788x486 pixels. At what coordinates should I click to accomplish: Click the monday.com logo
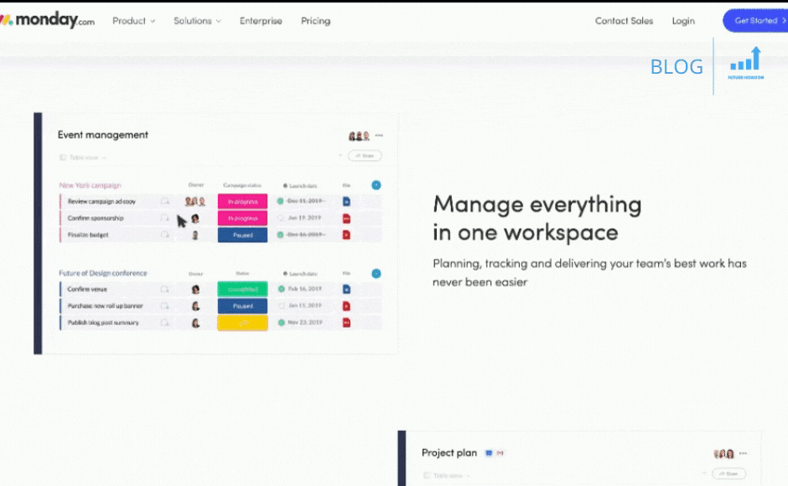coord(48,21)
